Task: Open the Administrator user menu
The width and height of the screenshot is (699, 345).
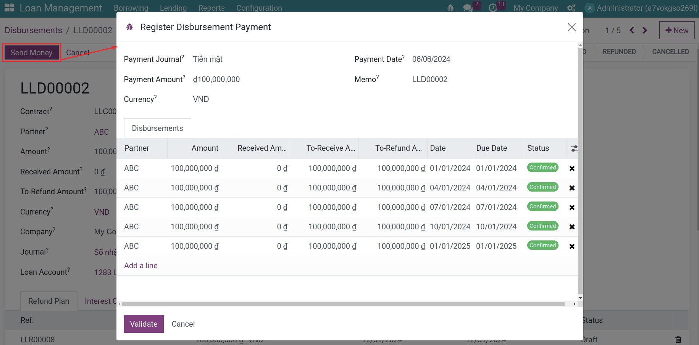Action: point(641,8)
